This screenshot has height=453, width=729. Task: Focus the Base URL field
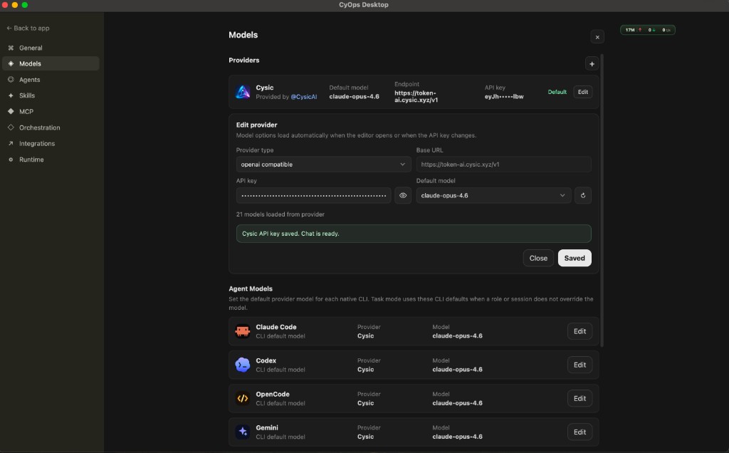click(503, 165)
